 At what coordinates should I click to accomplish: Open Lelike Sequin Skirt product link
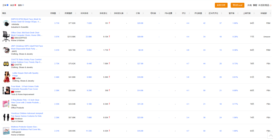[26, 74]
